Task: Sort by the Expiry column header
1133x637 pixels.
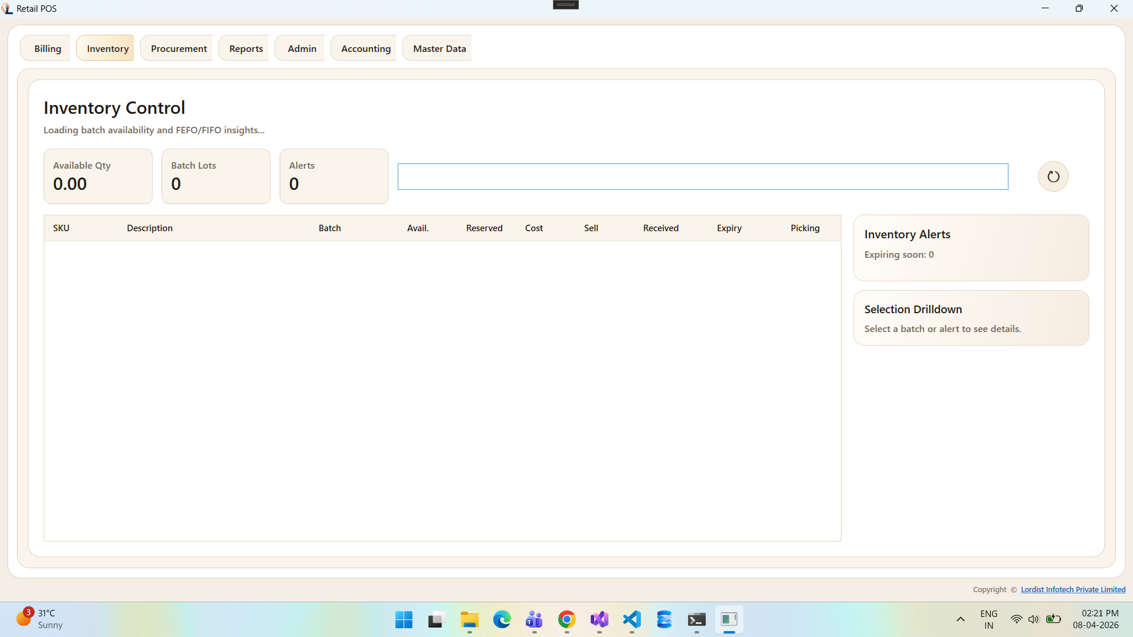Action: [729, 228]
